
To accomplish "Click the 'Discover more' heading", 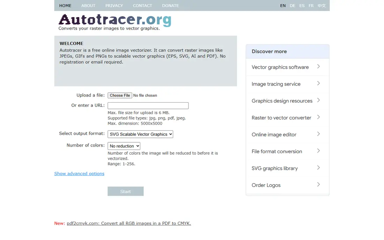I will [269, 52].
